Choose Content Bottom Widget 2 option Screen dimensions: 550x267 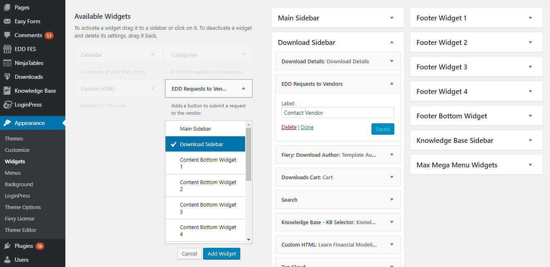click(x=205, y=185)
